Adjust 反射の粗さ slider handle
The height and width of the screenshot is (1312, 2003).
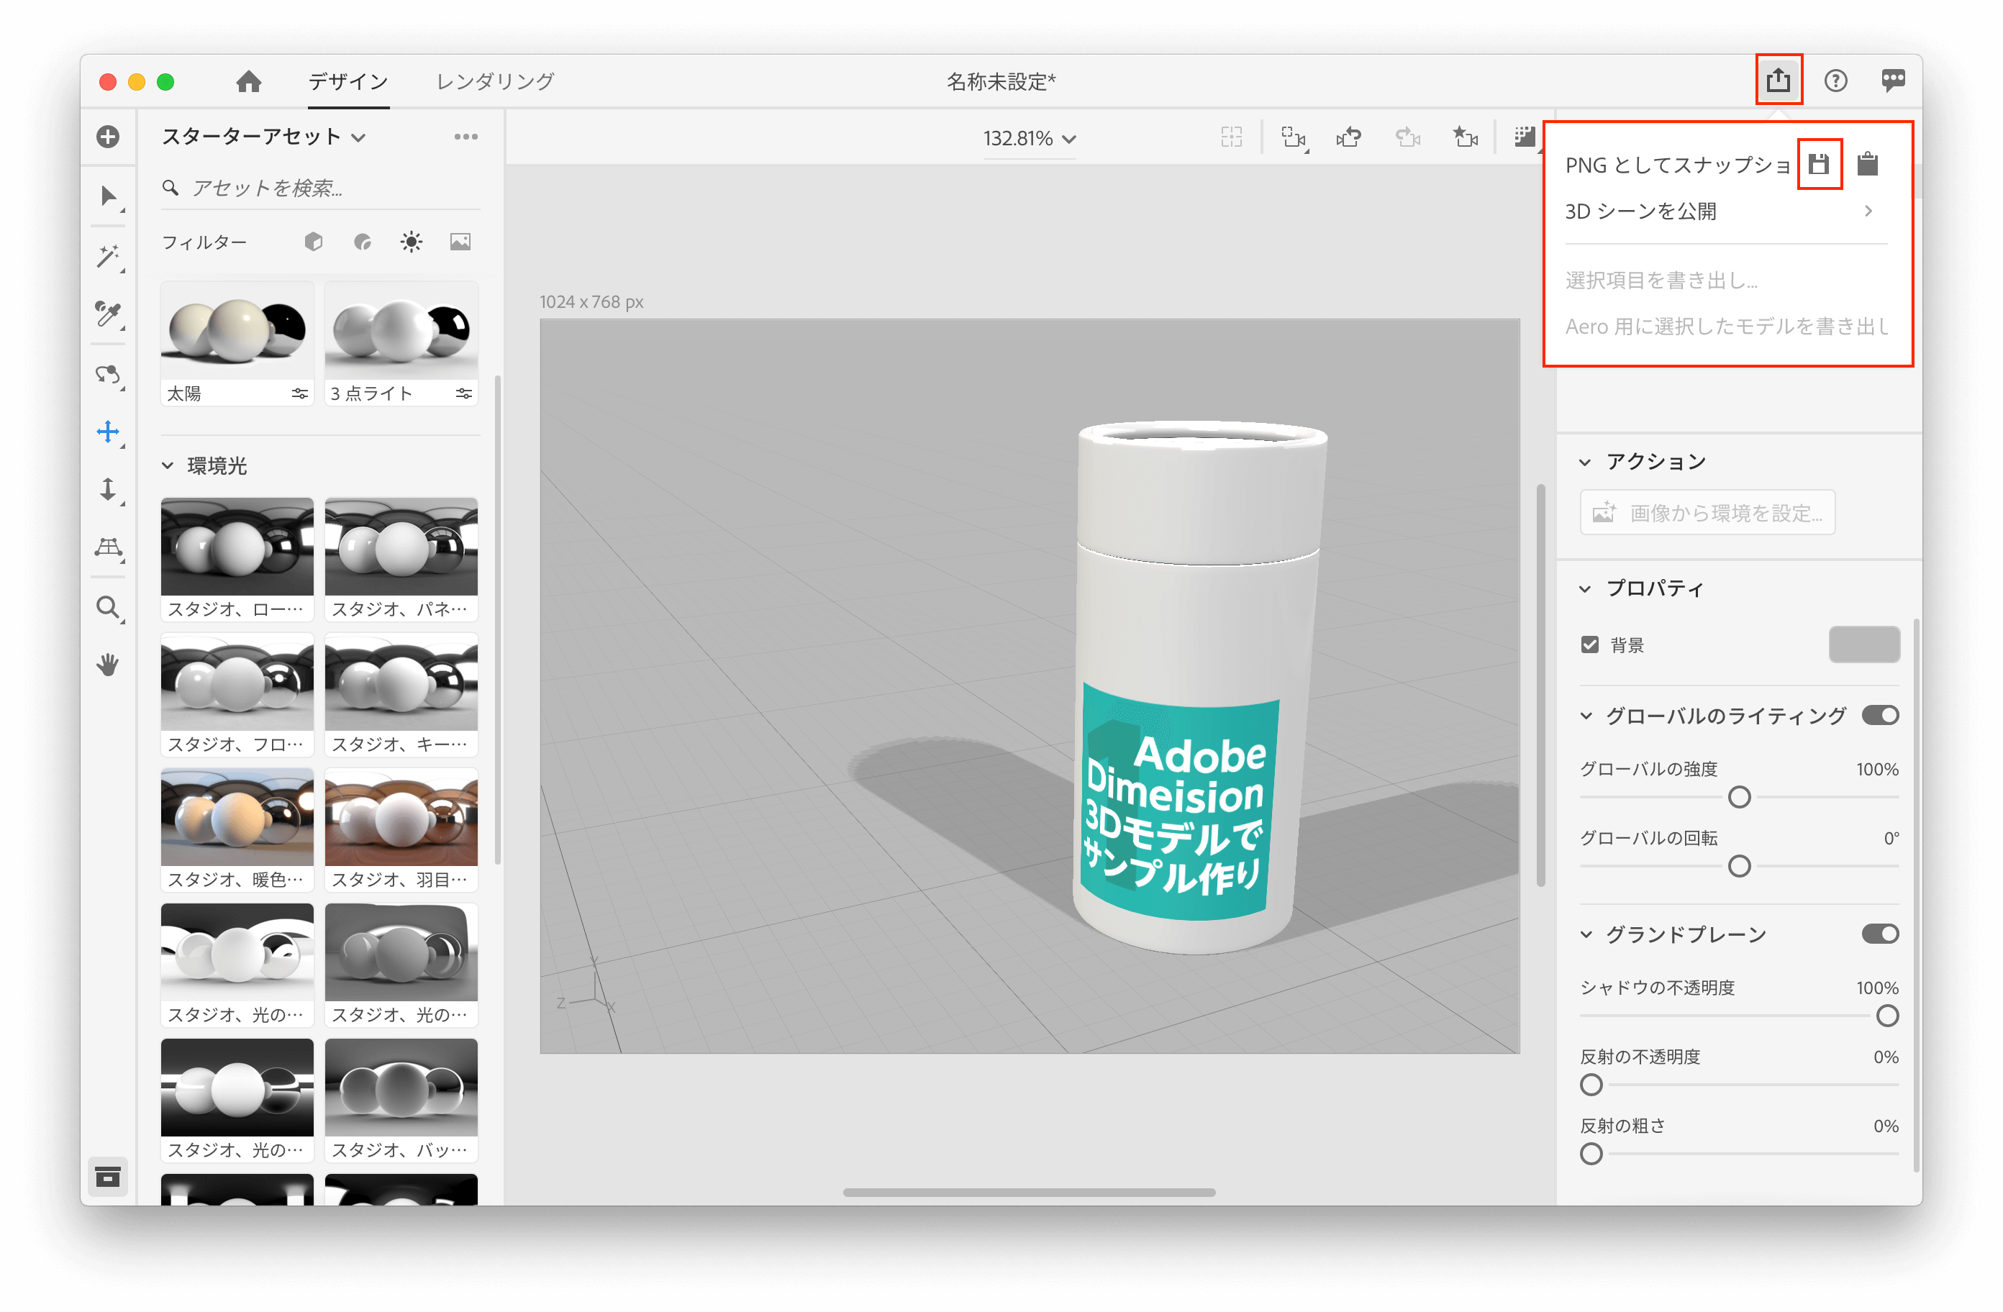pos(1591,1153)
